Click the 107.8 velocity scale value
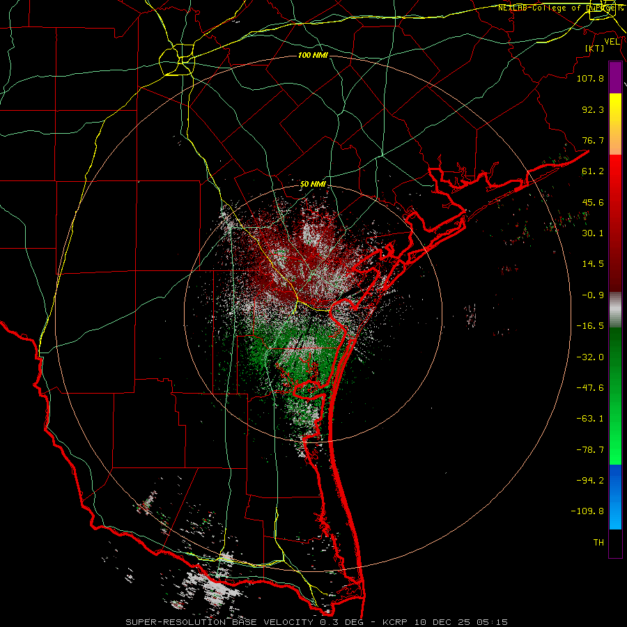 pos(590,78)
